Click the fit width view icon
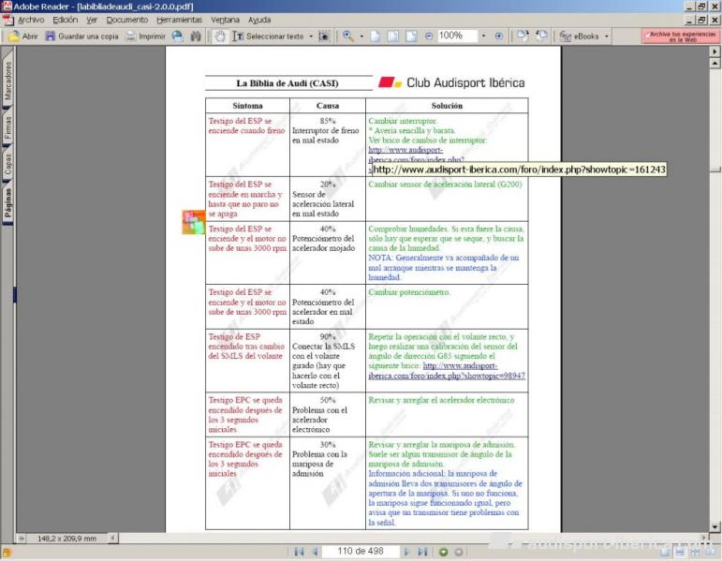Screen dimensions: 722x562 411,36
